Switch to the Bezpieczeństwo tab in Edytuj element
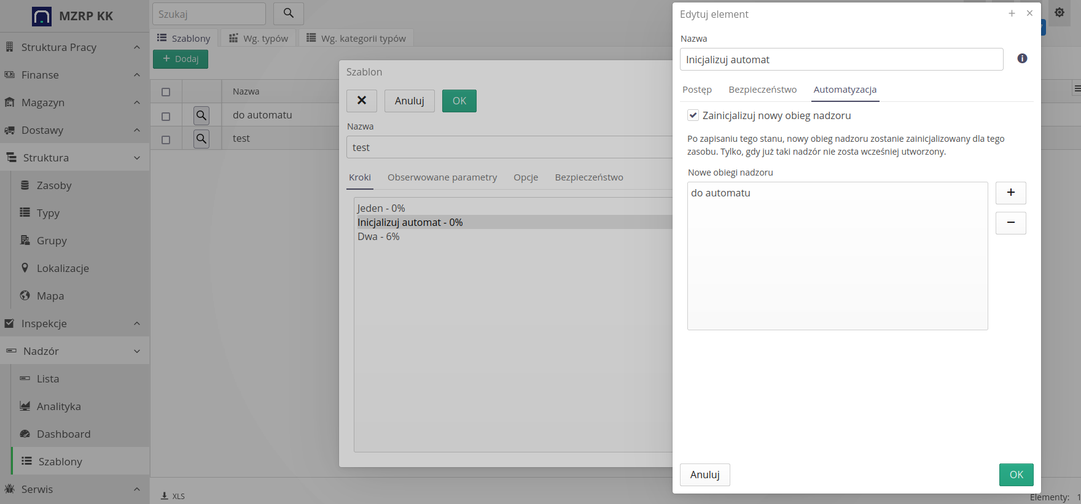Viewport: 1081px width, 504px height. tap(762, 90)
